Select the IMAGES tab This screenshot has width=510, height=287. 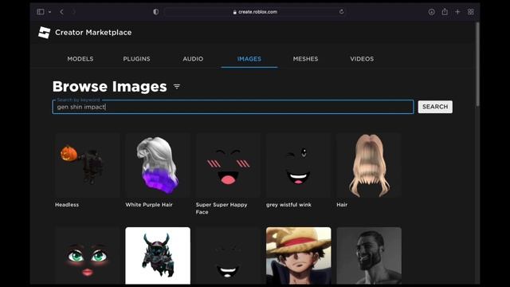pyautogui.click(x=249, y=59)
